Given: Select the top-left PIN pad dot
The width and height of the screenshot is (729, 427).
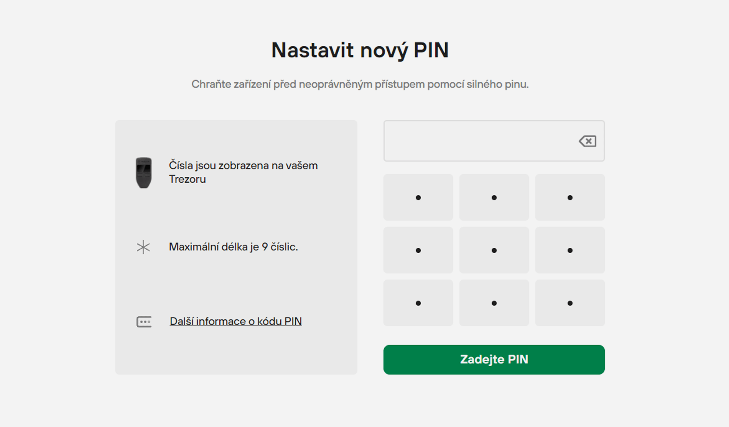Looking at the screenshot, I should (x=418, y=198).
